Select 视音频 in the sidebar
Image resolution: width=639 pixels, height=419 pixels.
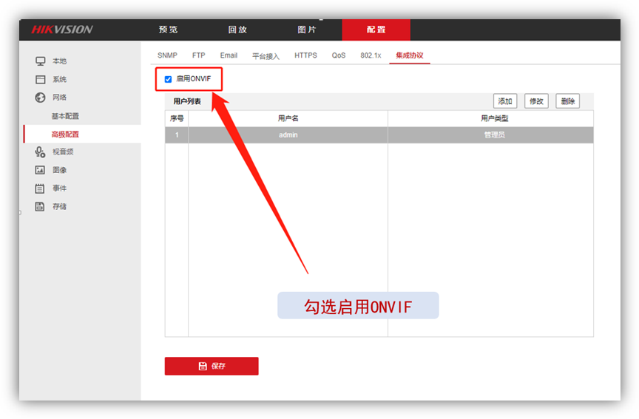click(63, 152)
